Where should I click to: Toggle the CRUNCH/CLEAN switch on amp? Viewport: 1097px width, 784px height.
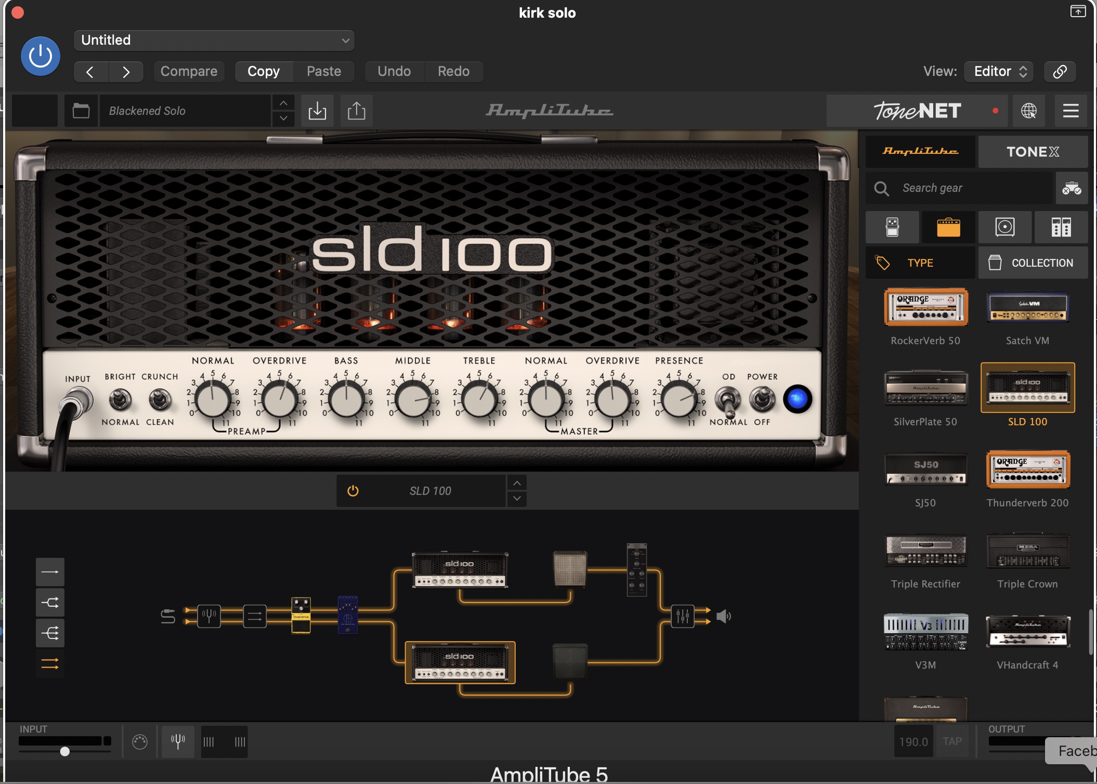click(160, 400)
